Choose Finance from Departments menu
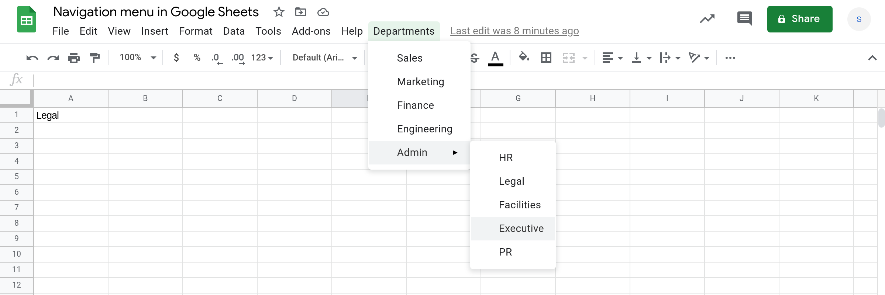The image size is (885, 295). 419,105
